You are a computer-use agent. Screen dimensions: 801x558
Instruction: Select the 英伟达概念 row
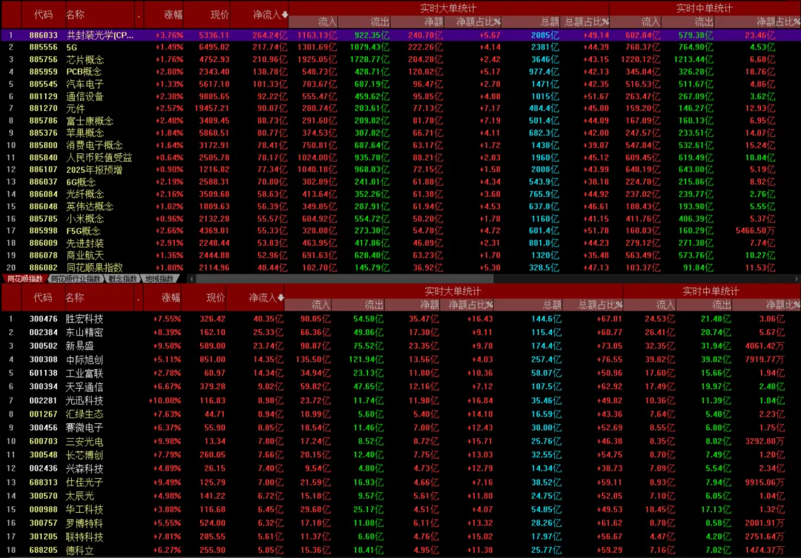point(400,206)
